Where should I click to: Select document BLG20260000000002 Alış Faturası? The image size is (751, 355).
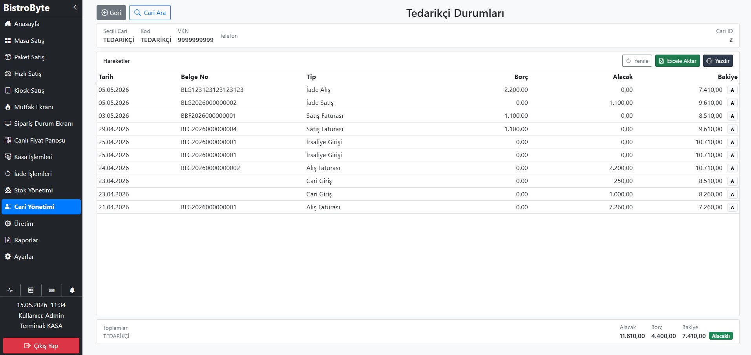[x=210, y=168]
